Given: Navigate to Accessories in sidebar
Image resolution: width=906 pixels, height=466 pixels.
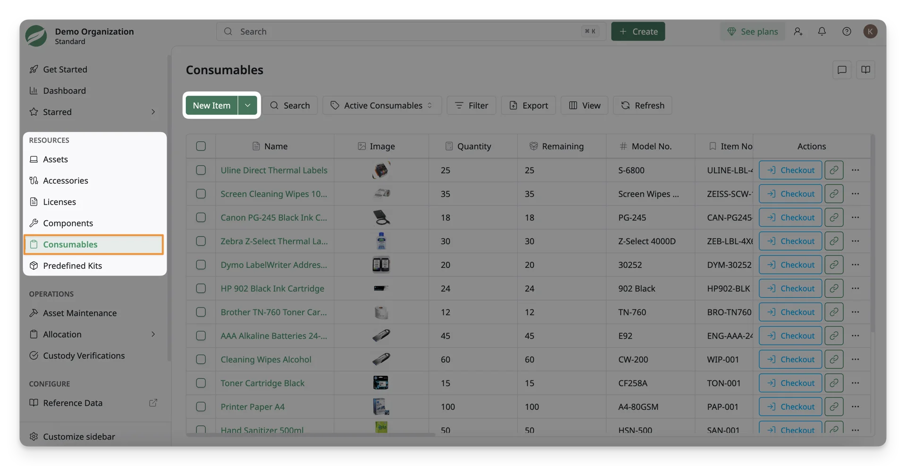Looking at the screenshot, I should click(93, 181).
